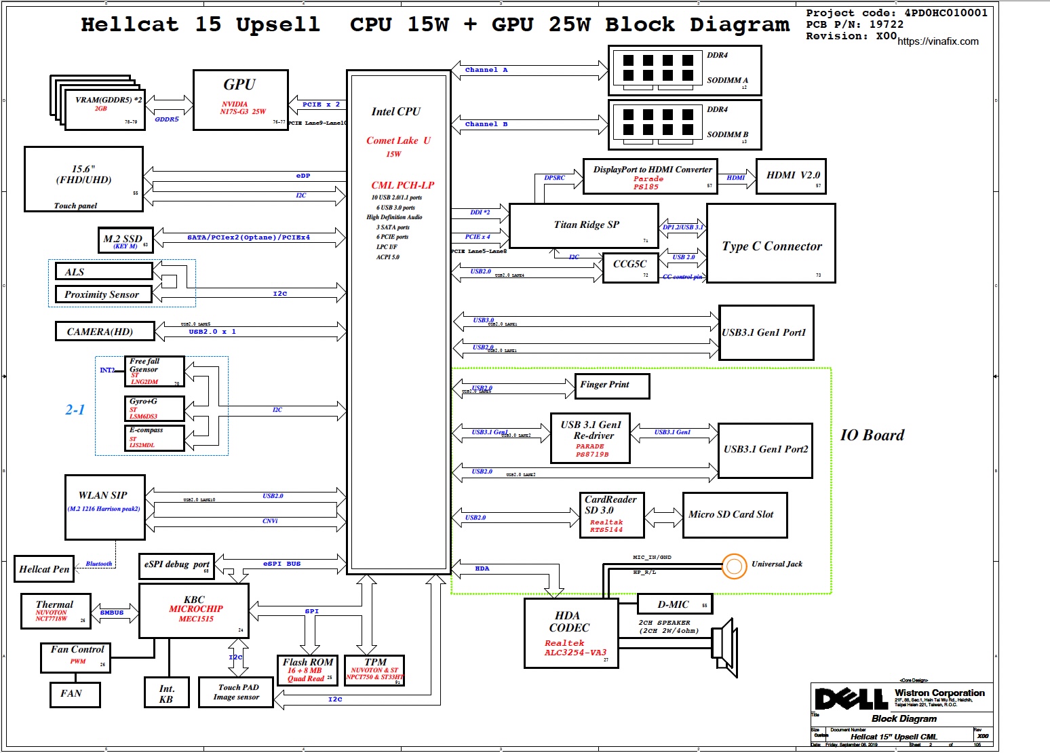Click the SATA/PCIex2(Optane)/PCIEx4 label
The width and height of the screenshot is (1050, 753).
[249, 237]
